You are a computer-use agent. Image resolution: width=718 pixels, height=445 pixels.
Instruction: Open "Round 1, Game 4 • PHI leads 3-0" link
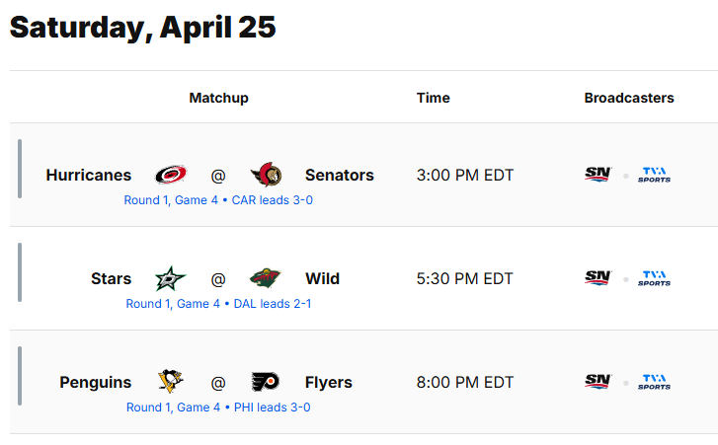(218, 408)
